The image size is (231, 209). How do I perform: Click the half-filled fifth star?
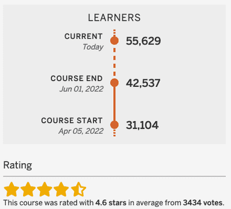pos(79,189)
